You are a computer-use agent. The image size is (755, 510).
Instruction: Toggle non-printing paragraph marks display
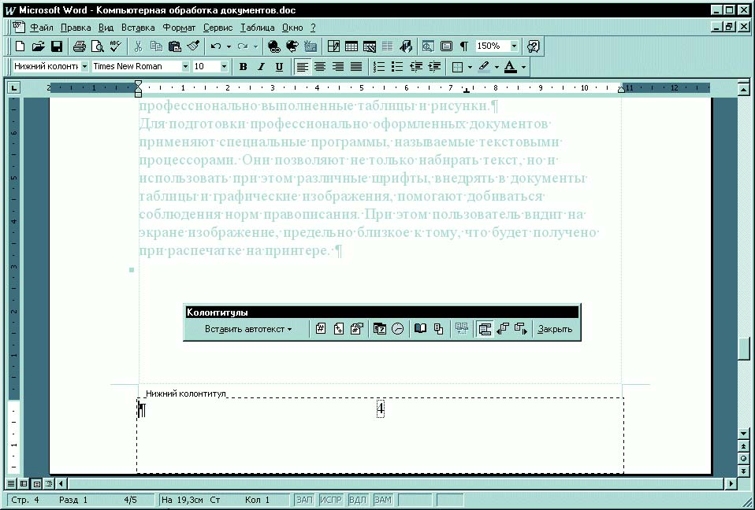[x=464, y=46]
